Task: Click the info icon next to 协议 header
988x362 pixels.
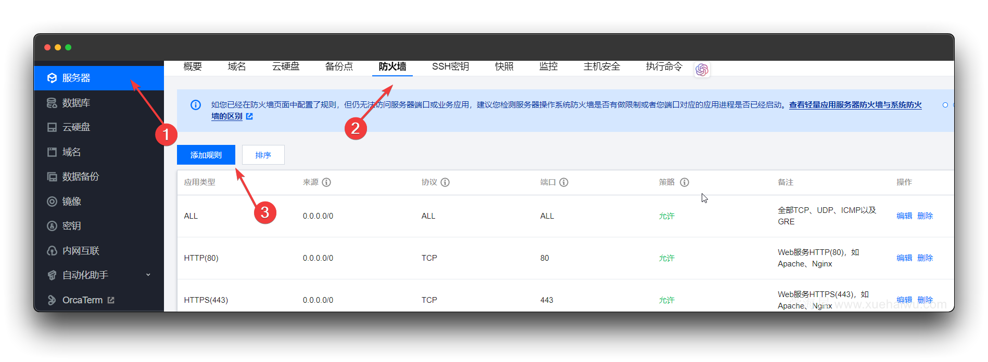Action: tap(445, 182)
